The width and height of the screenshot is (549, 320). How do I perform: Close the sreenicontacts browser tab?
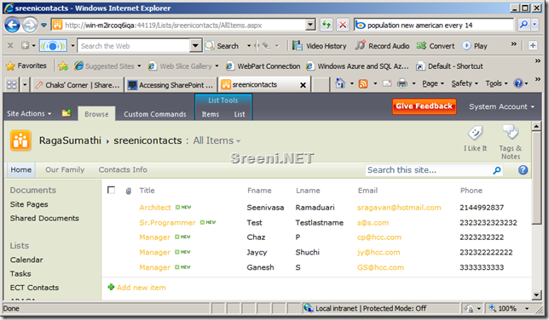[x=303, y=84]
